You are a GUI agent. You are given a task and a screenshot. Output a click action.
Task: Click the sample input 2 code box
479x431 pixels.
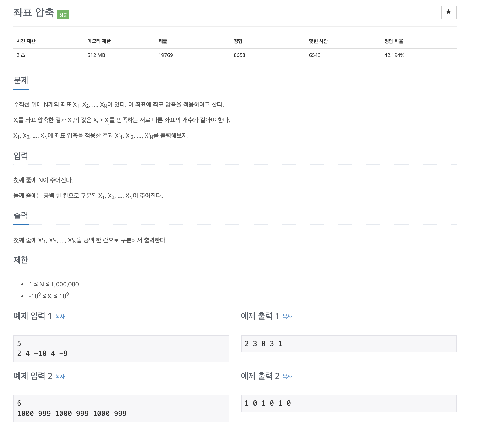(121, 408)
